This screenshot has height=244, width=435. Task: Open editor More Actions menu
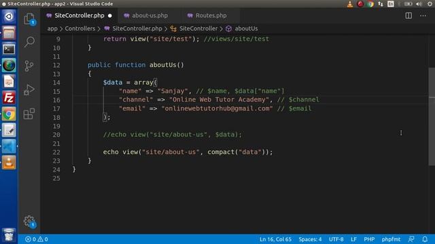tap(423, 16)
